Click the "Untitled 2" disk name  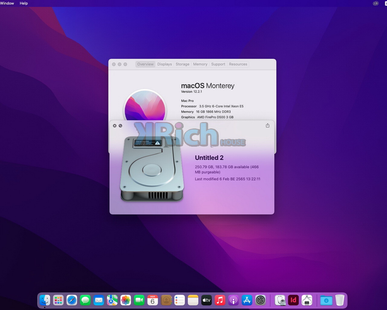209,158
